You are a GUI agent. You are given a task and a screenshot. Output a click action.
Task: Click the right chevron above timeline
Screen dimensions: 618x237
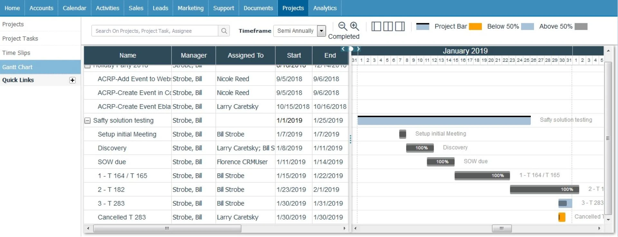coord(358,49)
